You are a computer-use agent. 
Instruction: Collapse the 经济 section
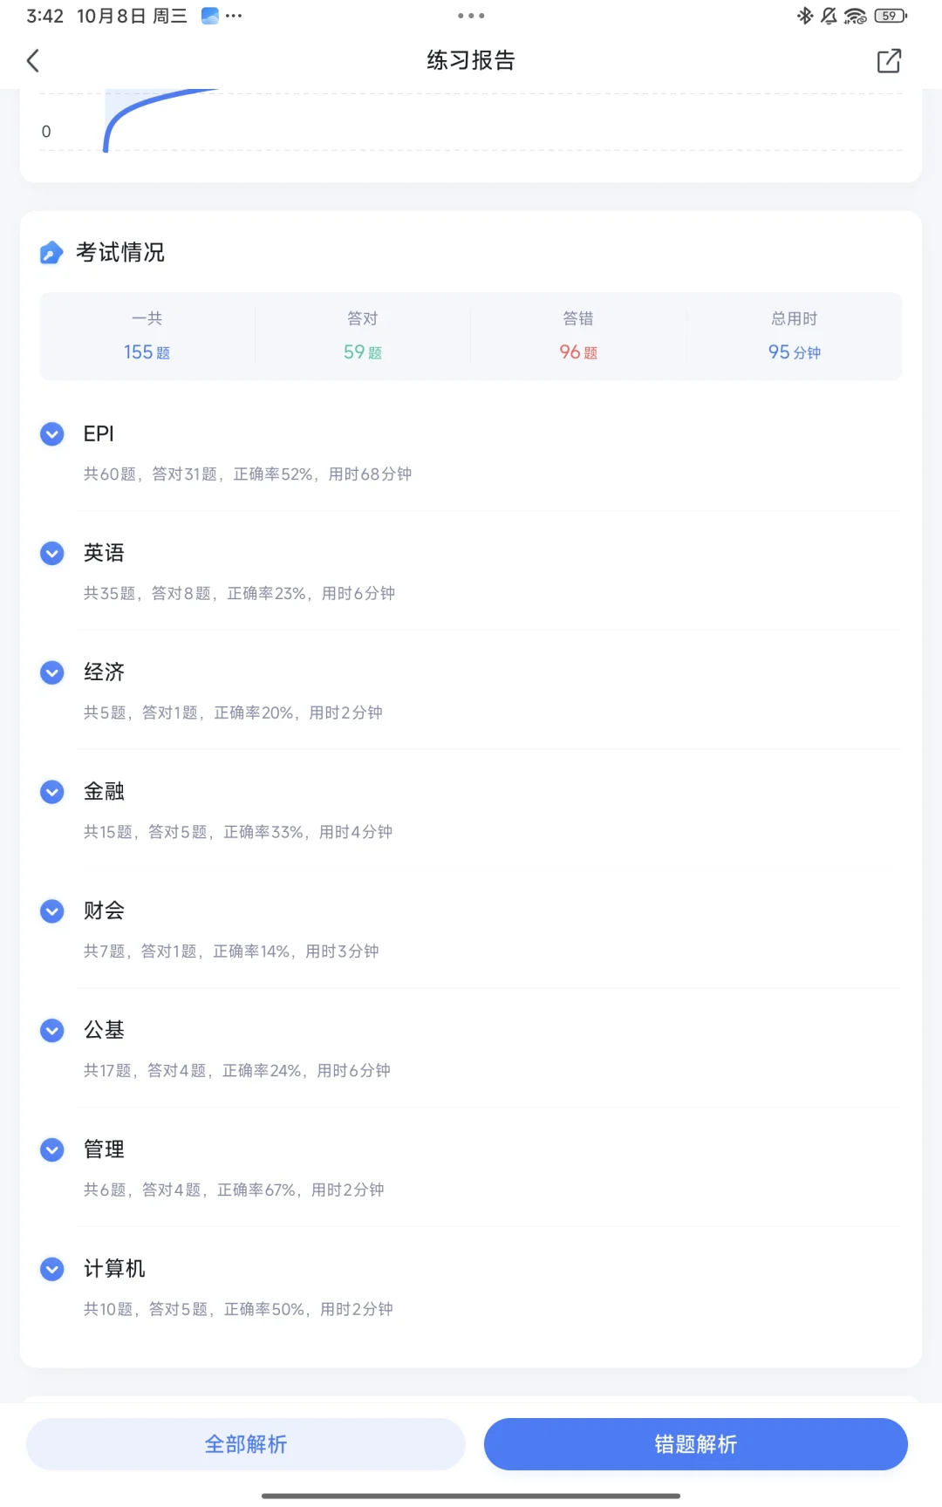pos(52,672)
